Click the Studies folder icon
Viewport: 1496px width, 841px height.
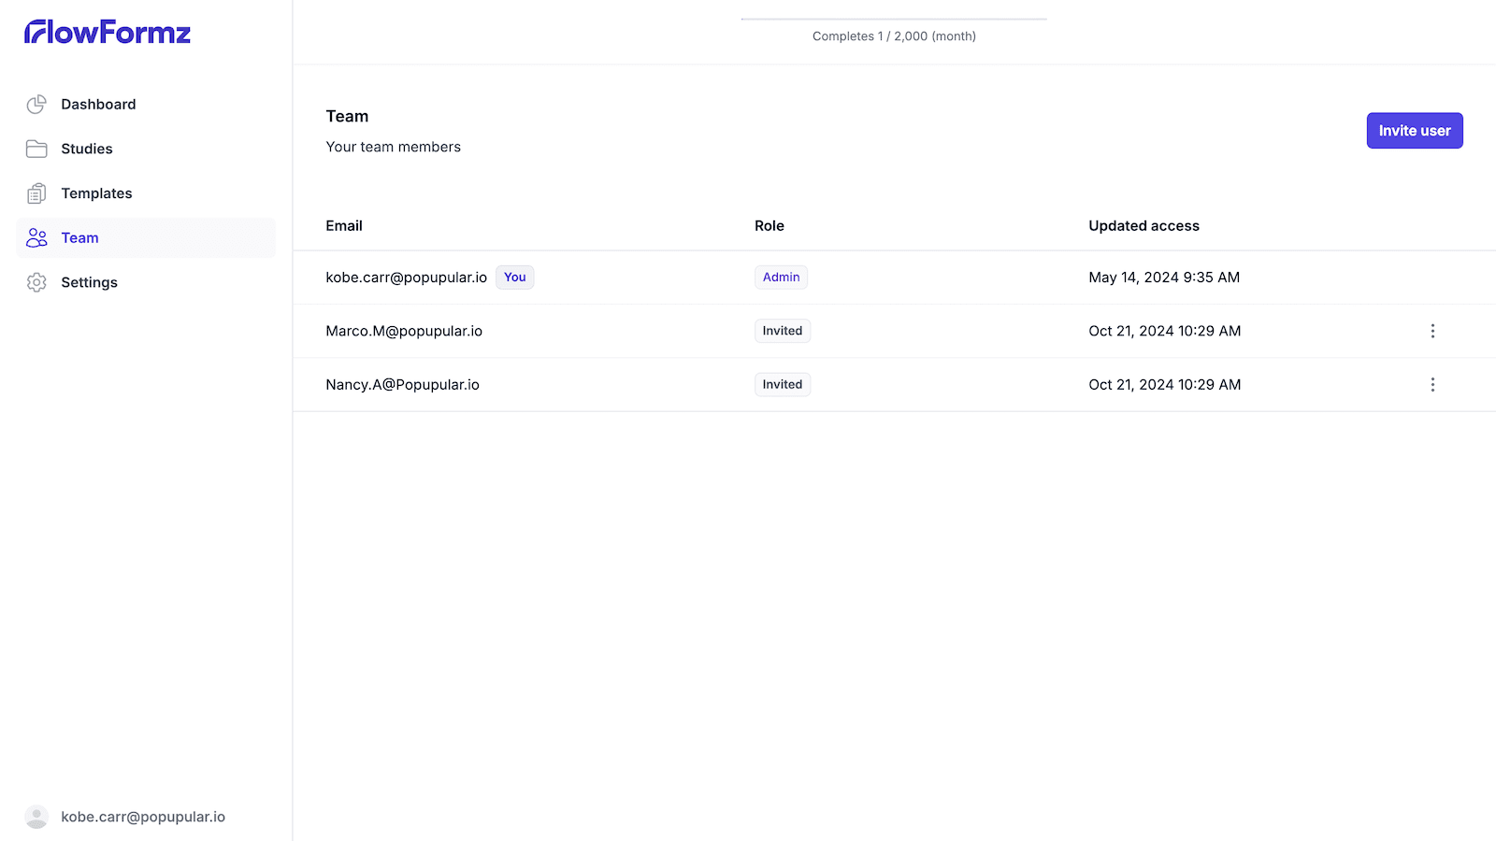[36, 149]
